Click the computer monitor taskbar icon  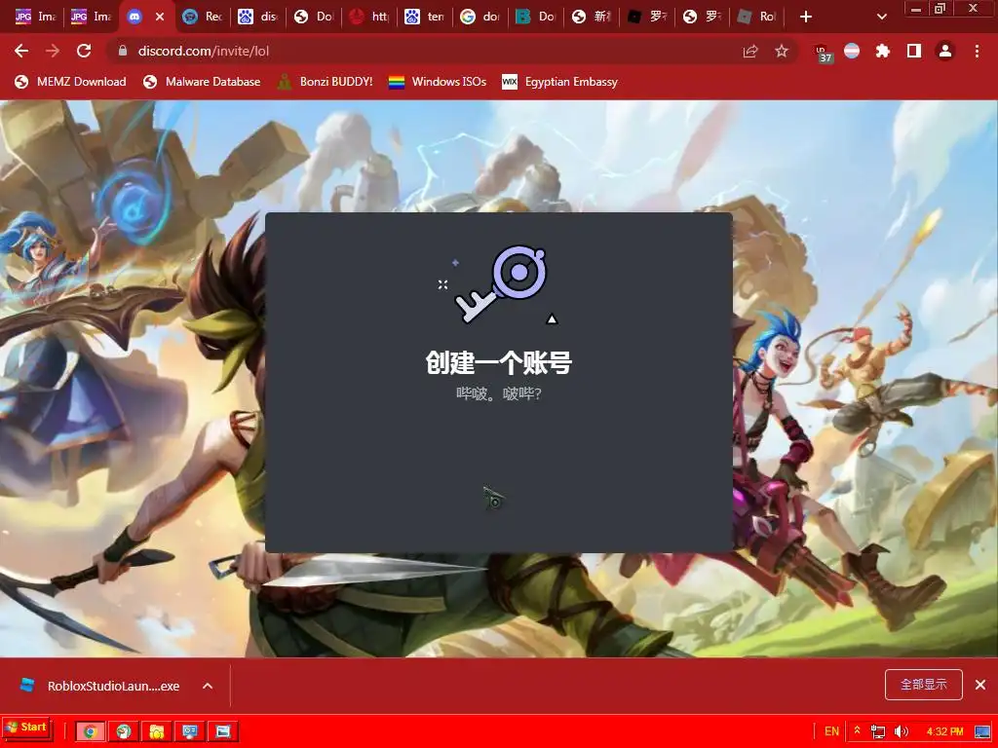[190, 731]
